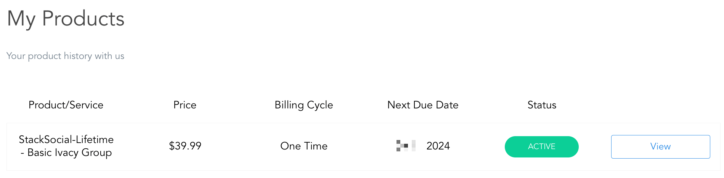Click the One Time billing cycle text

pyautogui.click(x=304, y=146)
